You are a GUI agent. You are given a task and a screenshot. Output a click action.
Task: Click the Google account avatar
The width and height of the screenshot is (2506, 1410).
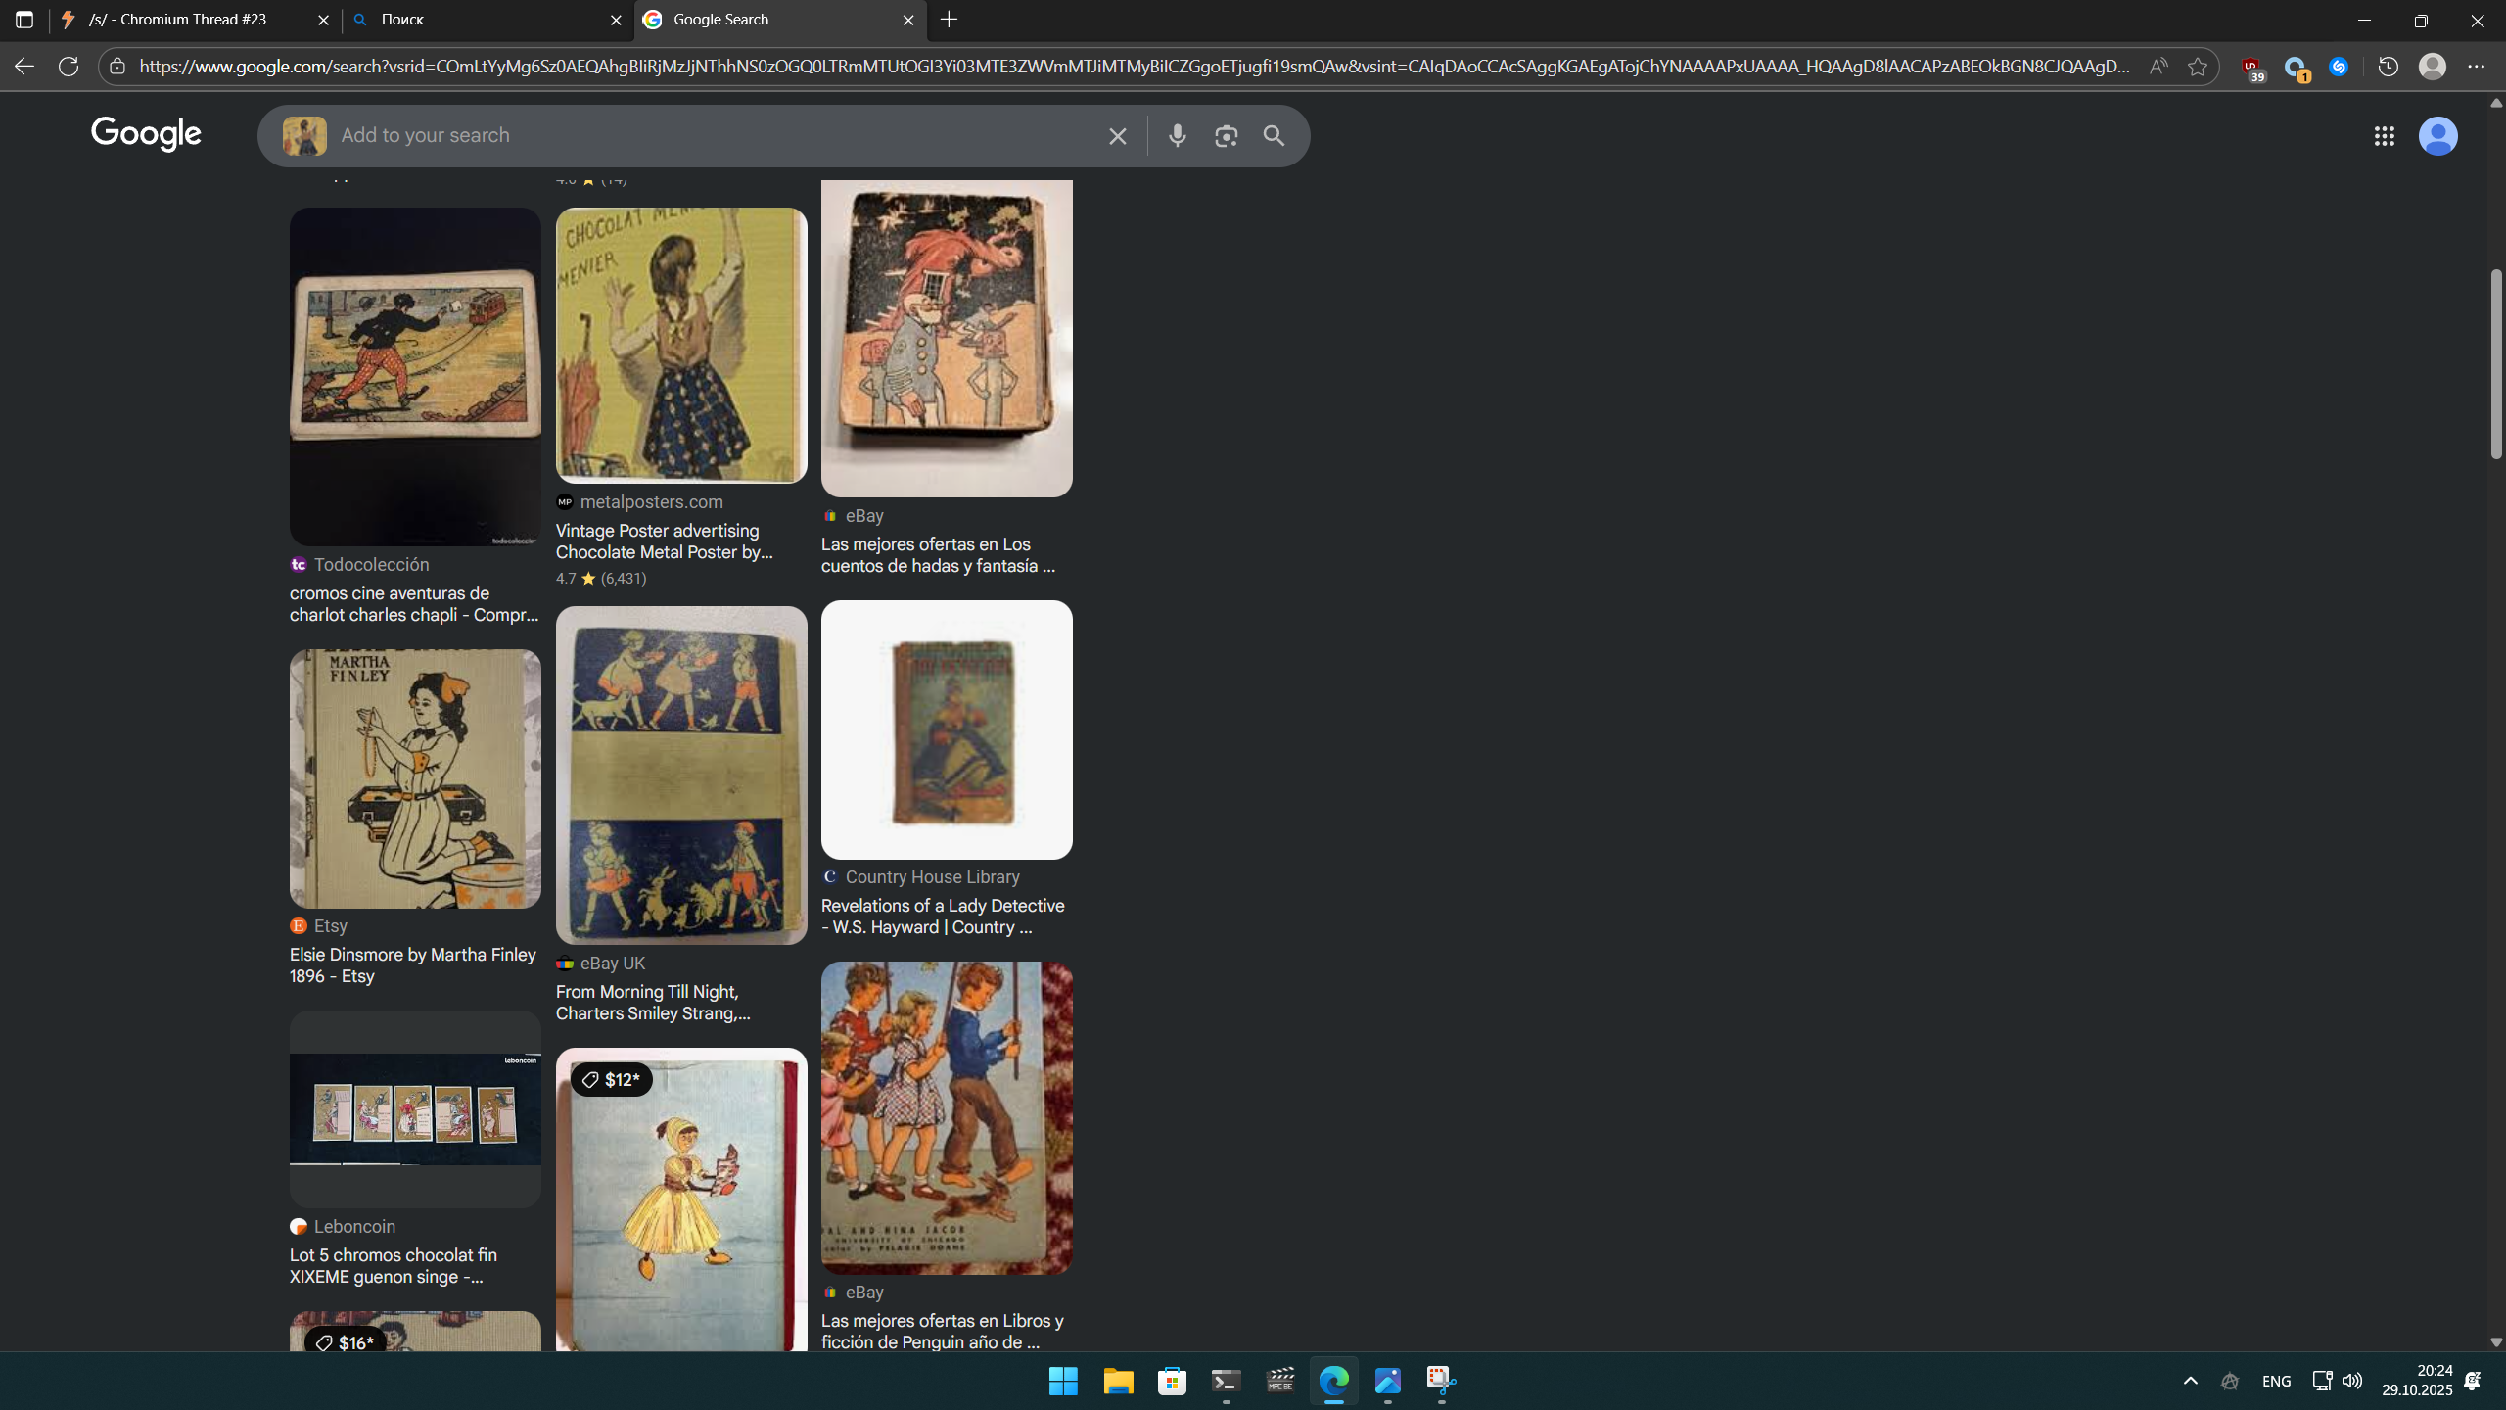tap(2437, 136)
